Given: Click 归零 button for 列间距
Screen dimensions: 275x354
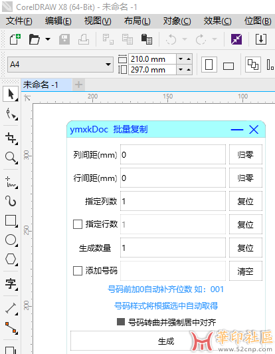Looking at the screenshot, I should tap(246, 154).
